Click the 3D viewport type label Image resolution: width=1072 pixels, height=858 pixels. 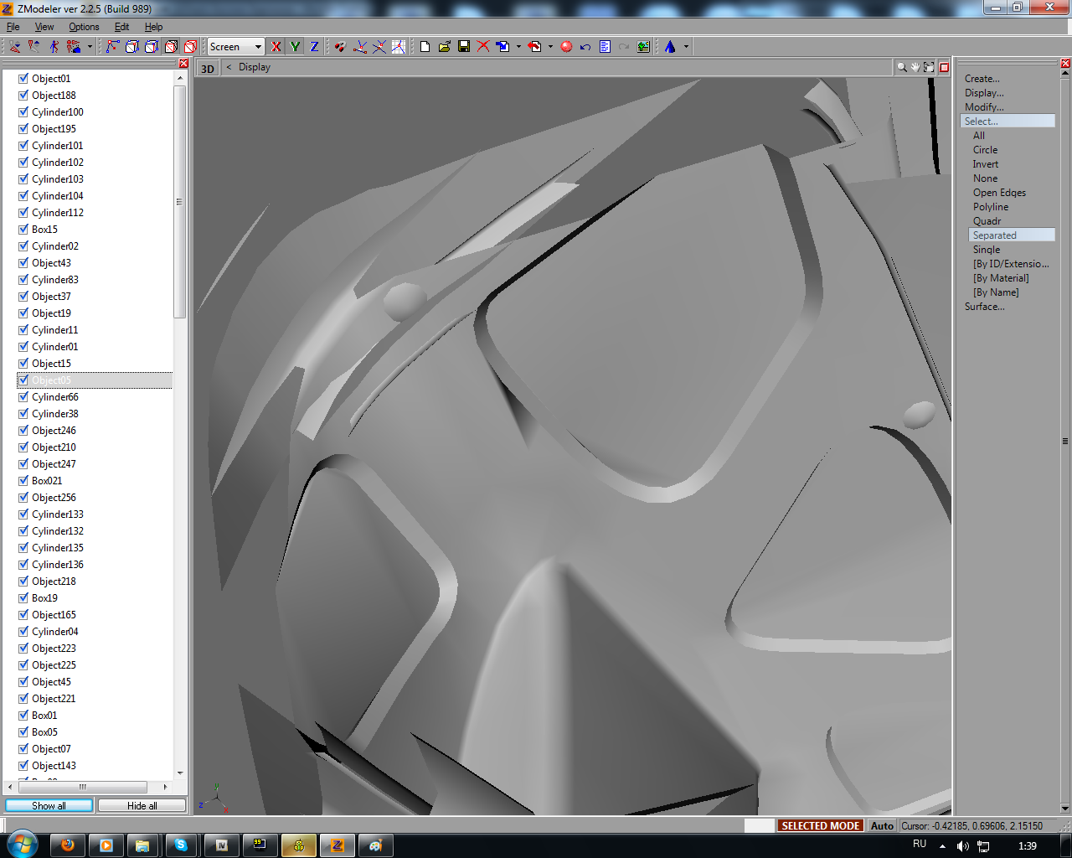tap(208, 68)
